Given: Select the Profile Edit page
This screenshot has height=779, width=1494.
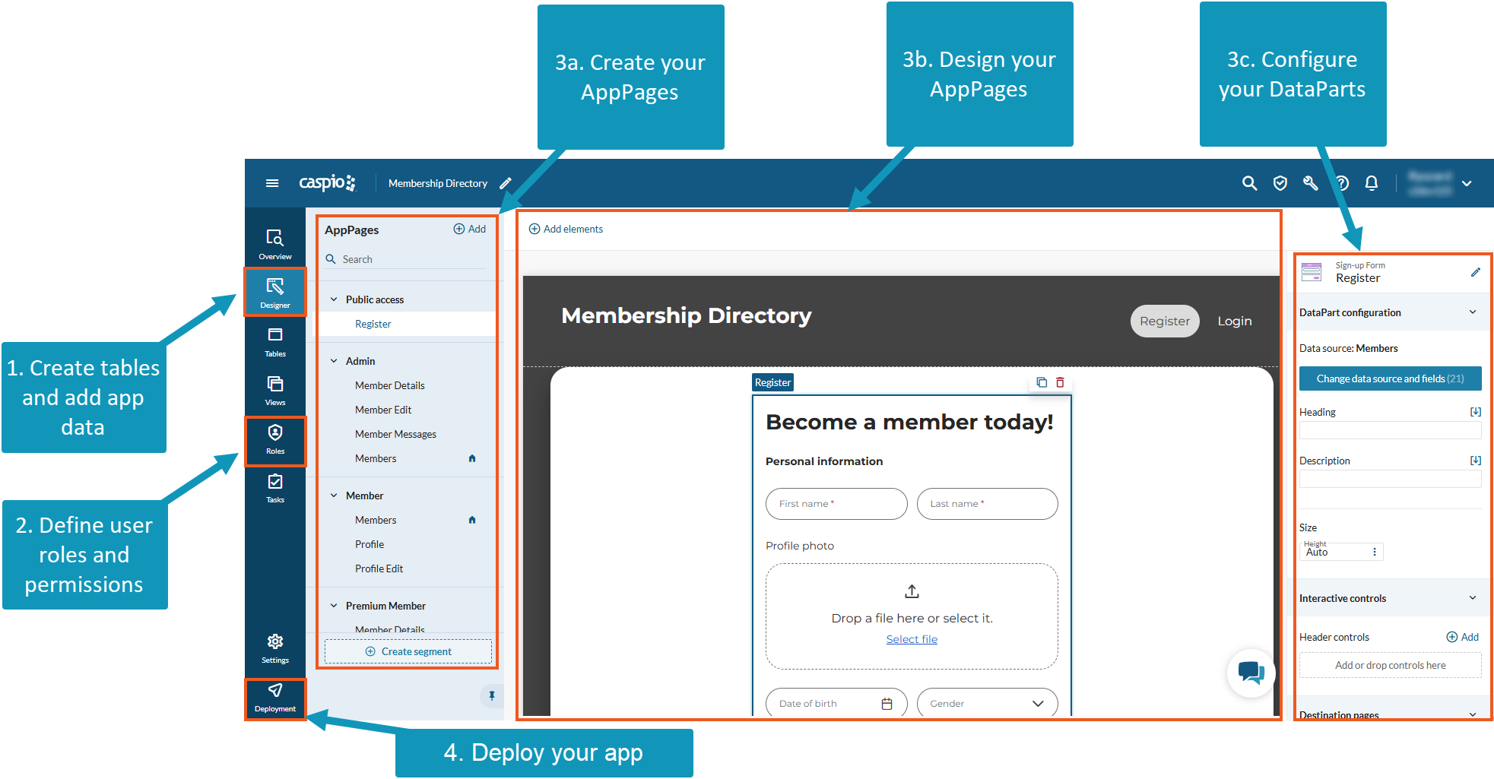Looking at the screenshot, I should 379,568.
